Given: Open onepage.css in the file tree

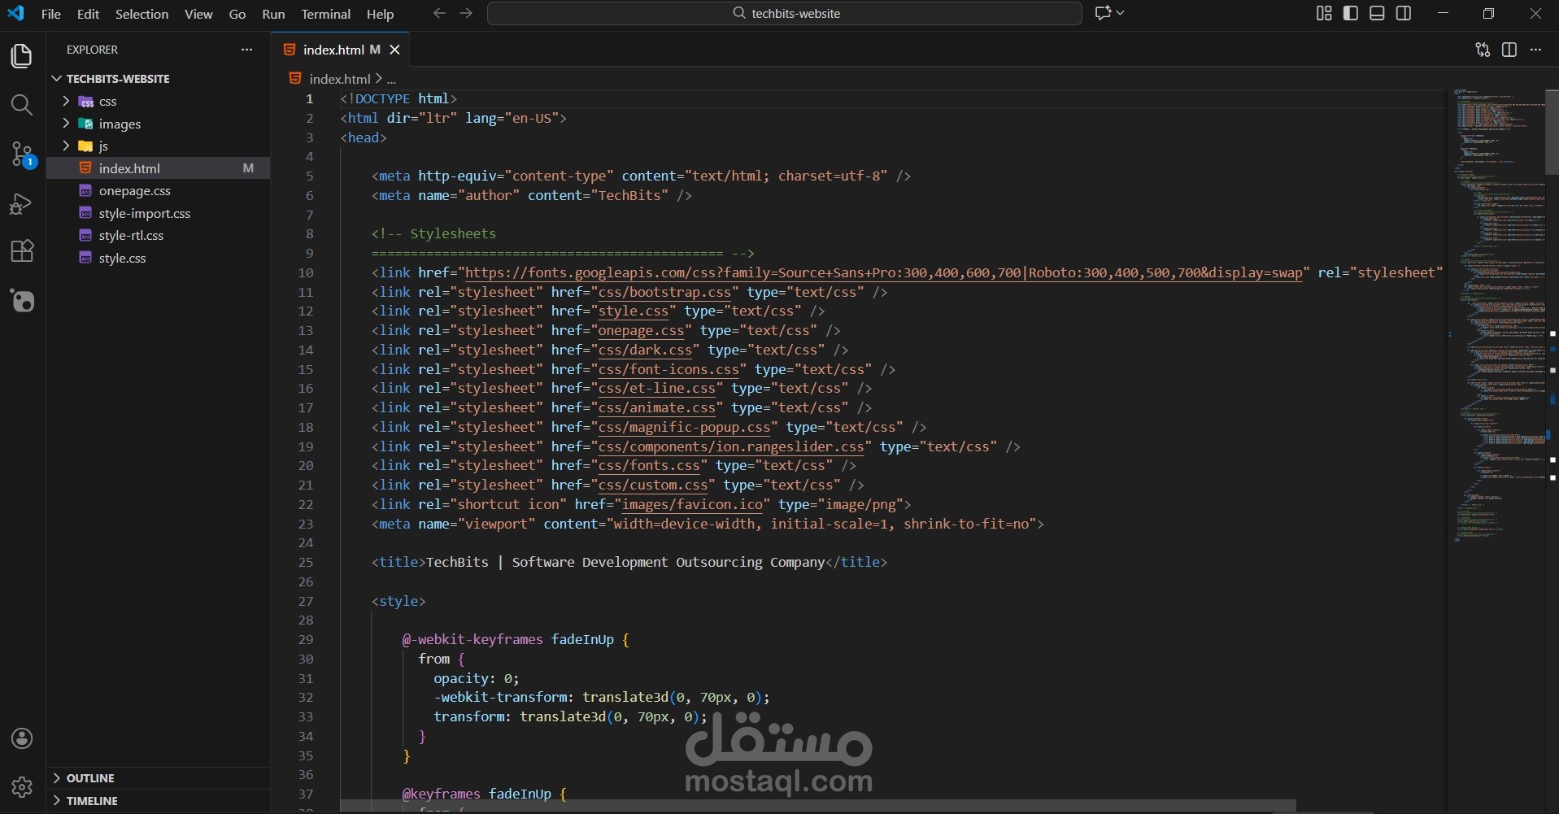Looking at the screenshot, I should pos(159,191).
